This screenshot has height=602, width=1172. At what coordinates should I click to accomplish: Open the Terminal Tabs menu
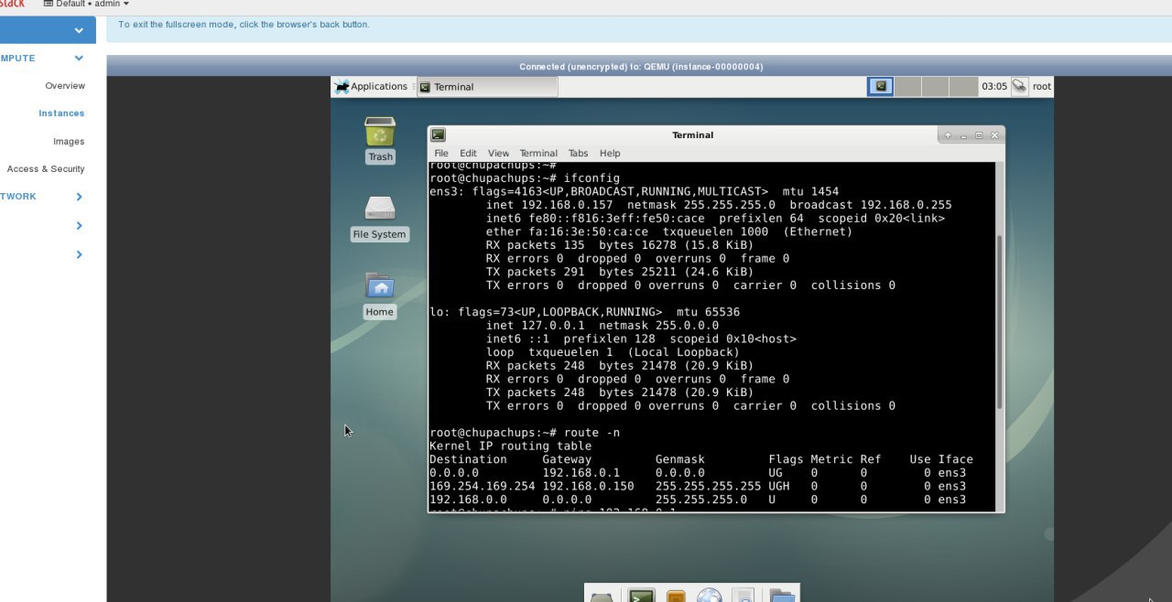click(x=578, y=153)
